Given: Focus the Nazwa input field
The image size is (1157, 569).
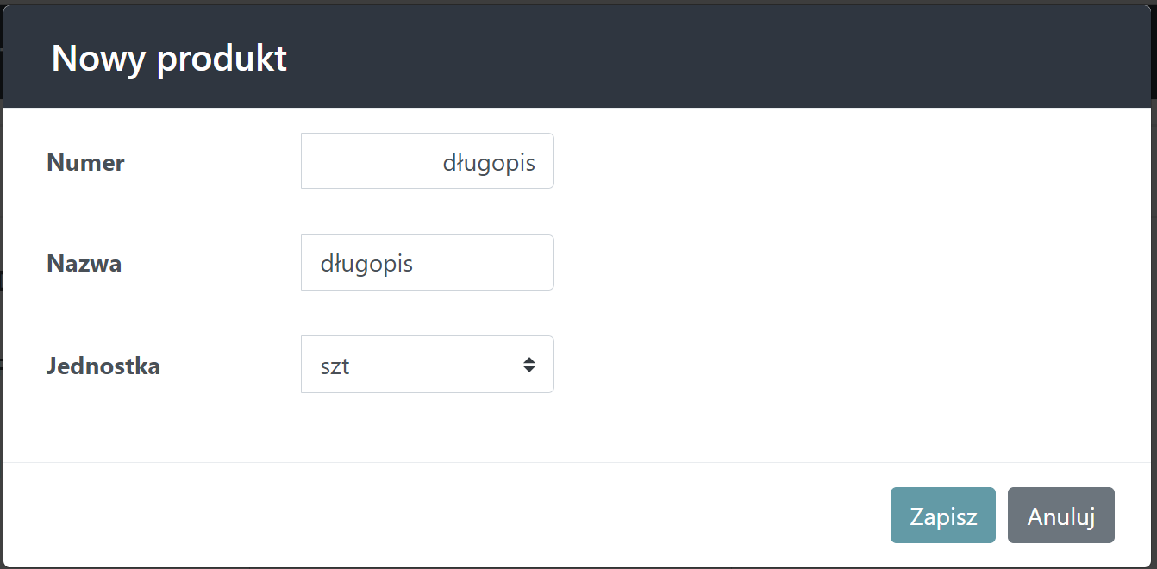Looking at the screenshot, I should [428, 263].
